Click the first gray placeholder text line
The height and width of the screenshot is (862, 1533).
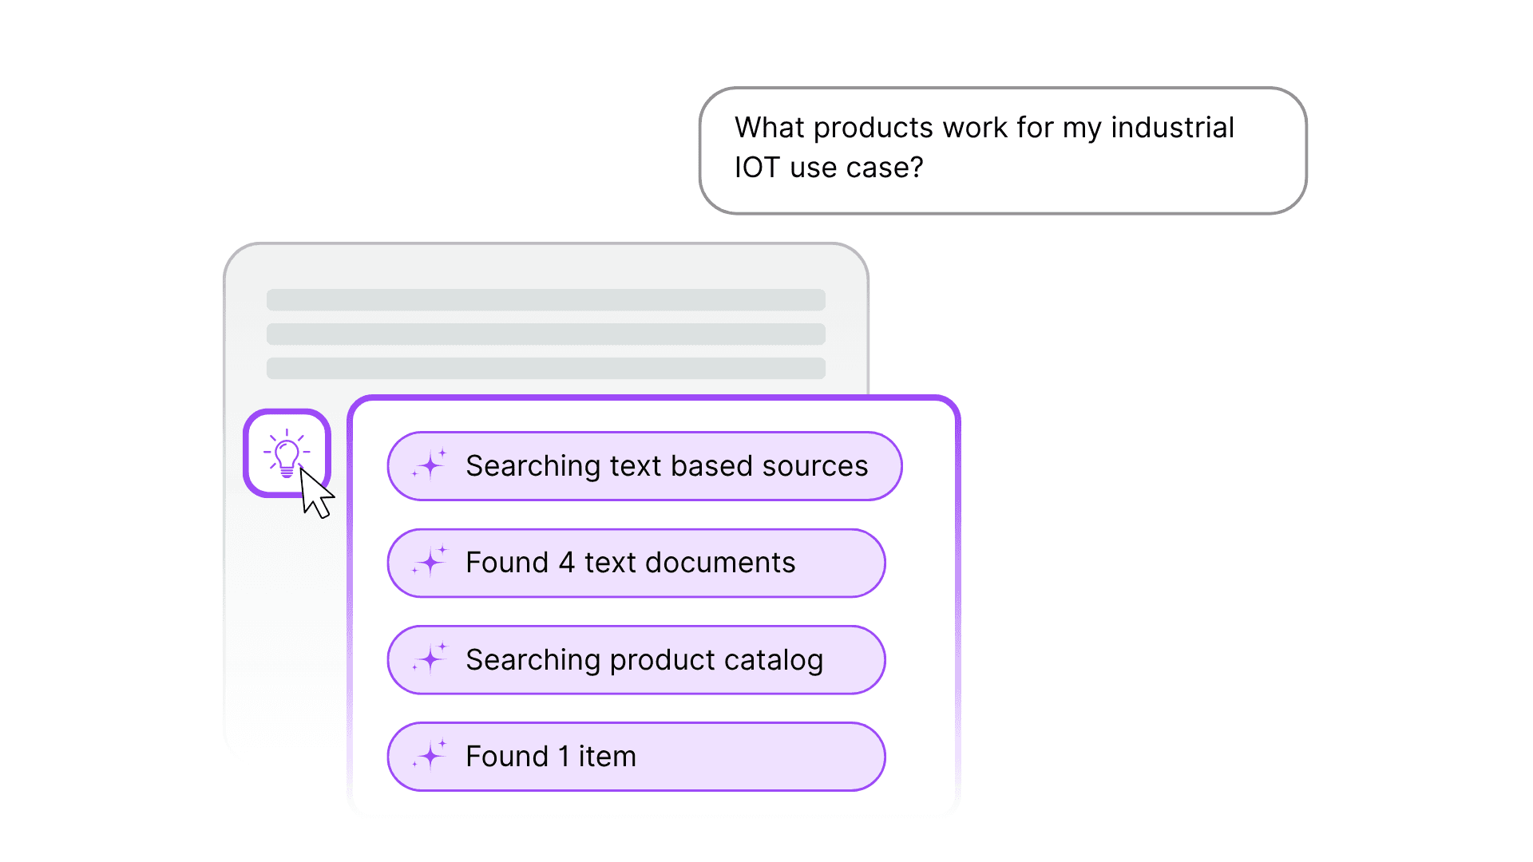[x=545, y=300]
